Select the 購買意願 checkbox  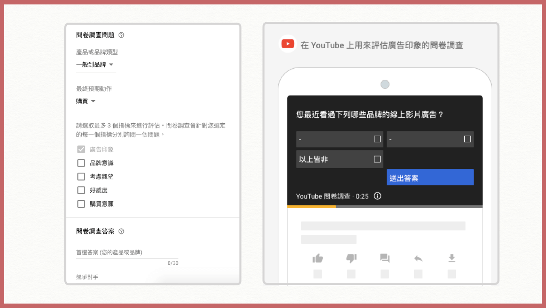pyautogui.click(x=81, y=204)
